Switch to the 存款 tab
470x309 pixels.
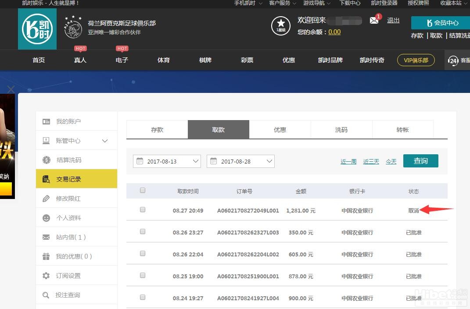click(157, 130)
